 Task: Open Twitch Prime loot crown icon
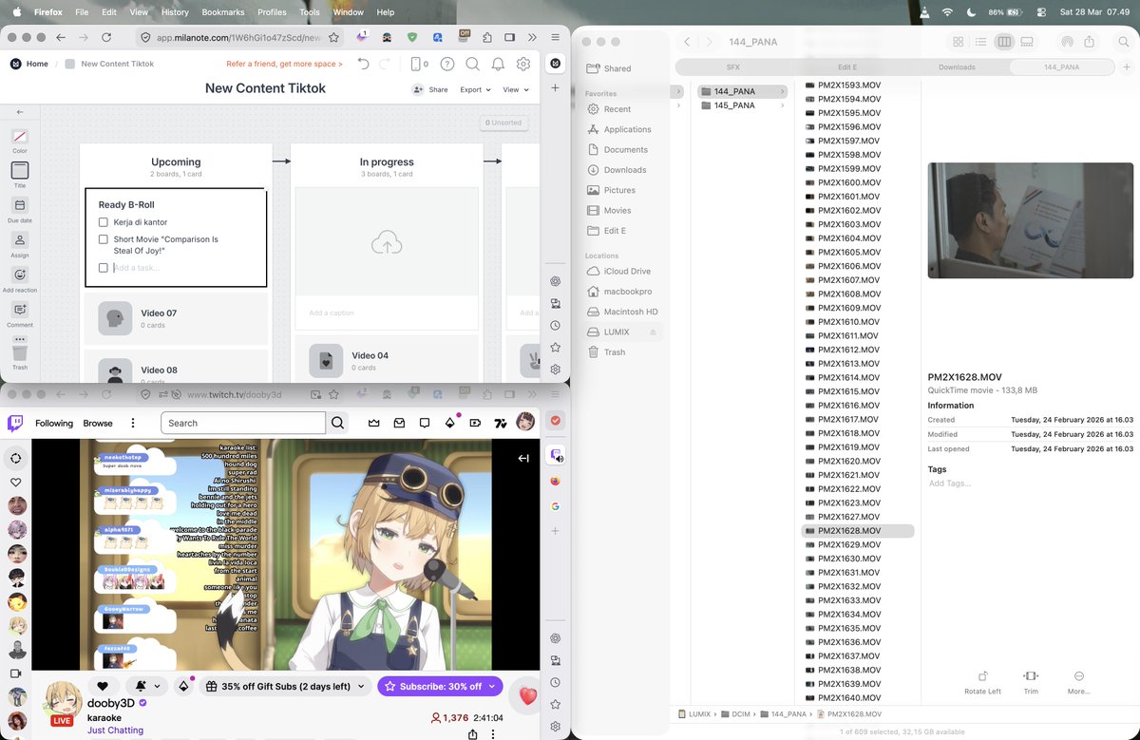click(x=374, y=423)
